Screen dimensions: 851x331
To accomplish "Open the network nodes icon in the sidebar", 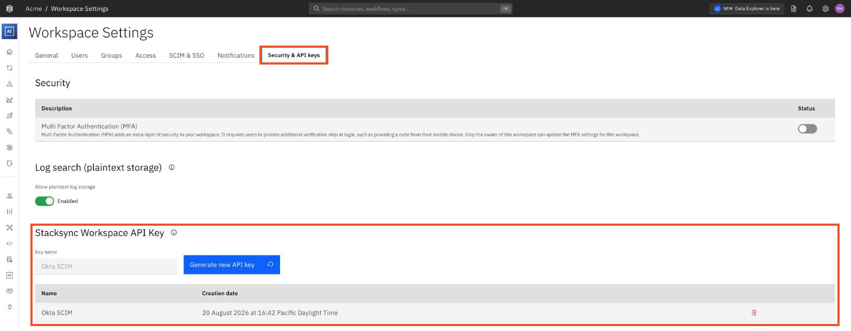I will [x=9, y=227].
